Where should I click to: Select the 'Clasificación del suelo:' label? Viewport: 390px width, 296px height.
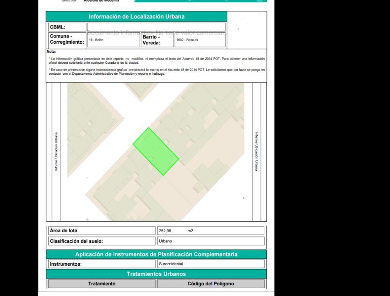coord(76,241)
